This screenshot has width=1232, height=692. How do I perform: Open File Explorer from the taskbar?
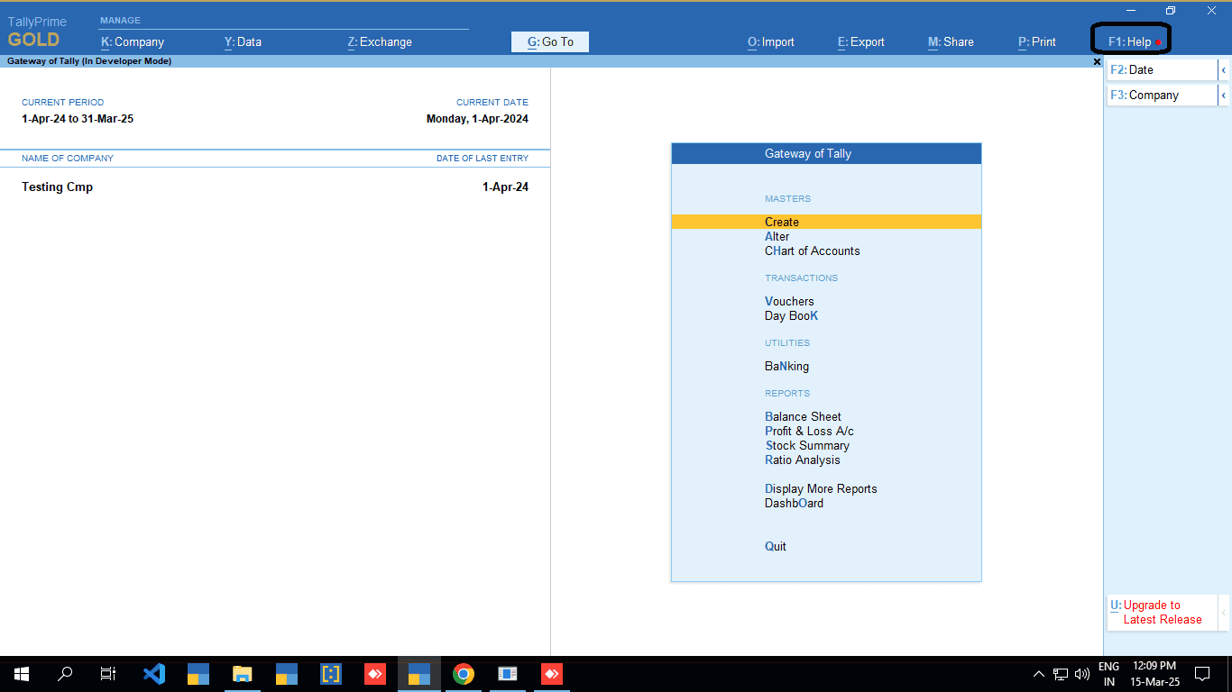[x=243, y=673]
